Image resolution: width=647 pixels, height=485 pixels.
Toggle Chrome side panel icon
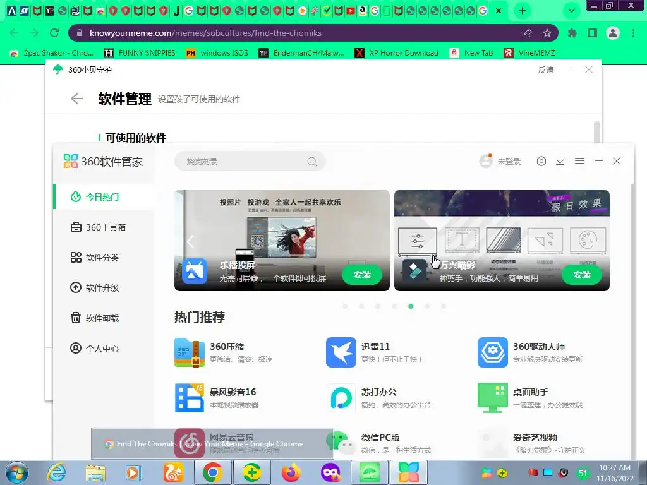point(593,33)
